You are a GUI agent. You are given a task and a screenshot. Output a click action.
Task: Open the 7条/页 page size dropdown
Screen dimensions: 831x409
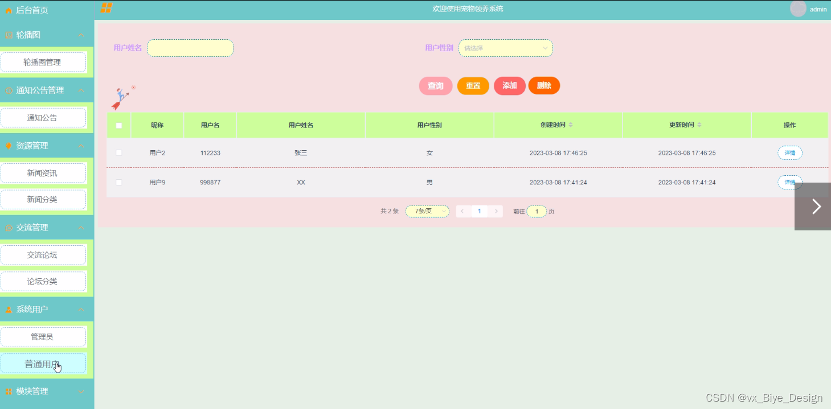pos(427,212)
